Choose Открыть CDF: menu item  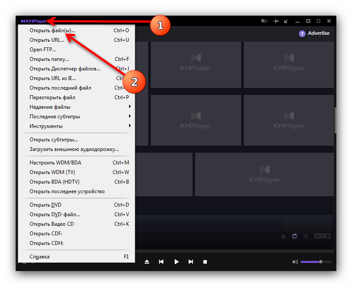(76, 234)
